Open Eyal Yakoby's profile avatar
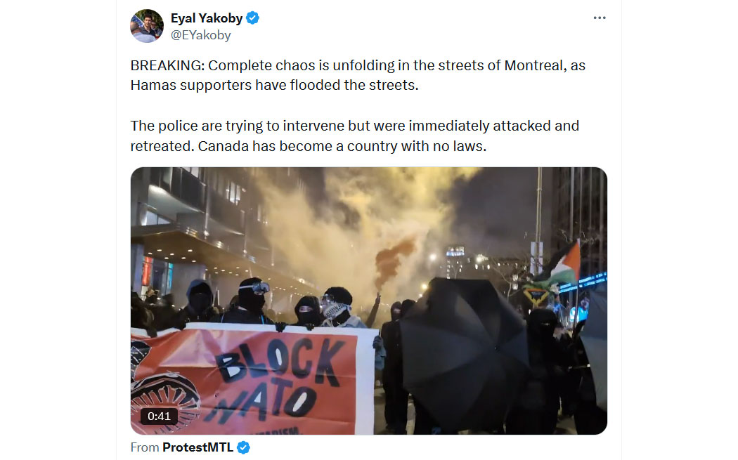Viewport: 738px width, 460px height. coord(147,26)
